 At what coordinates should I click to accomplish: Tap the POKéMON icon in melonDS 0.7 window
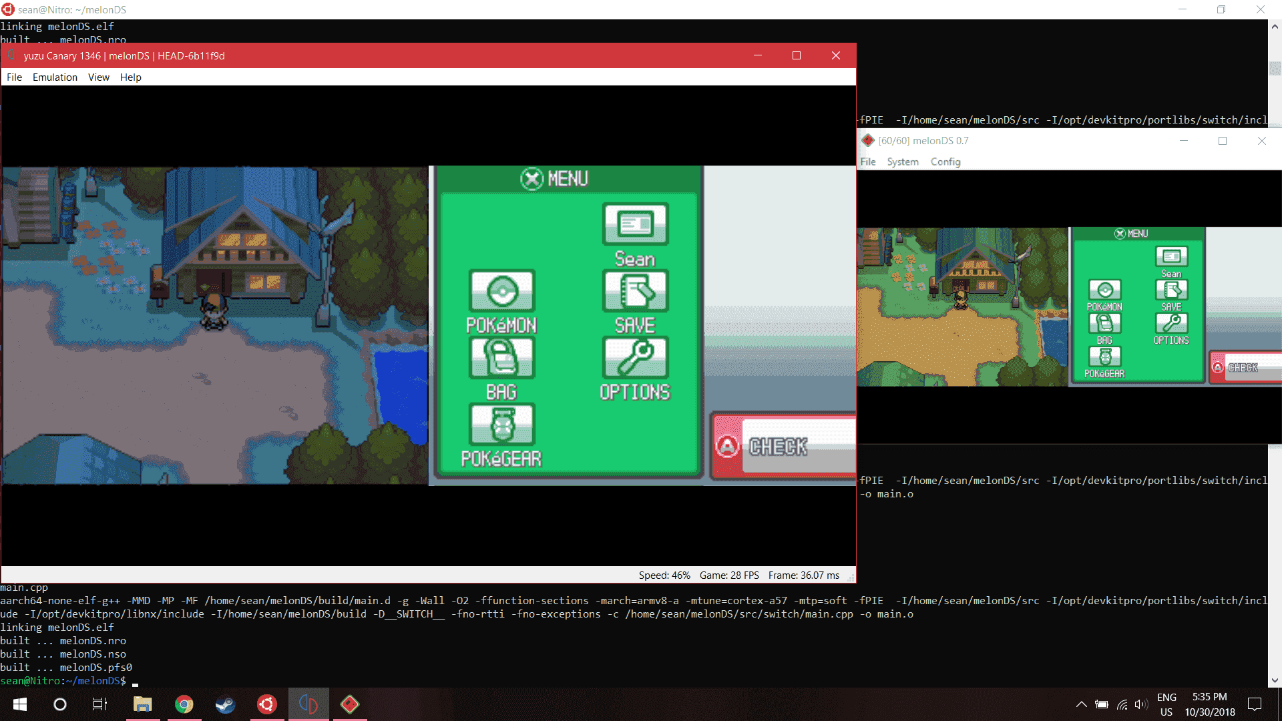(x=1105, y=290)
